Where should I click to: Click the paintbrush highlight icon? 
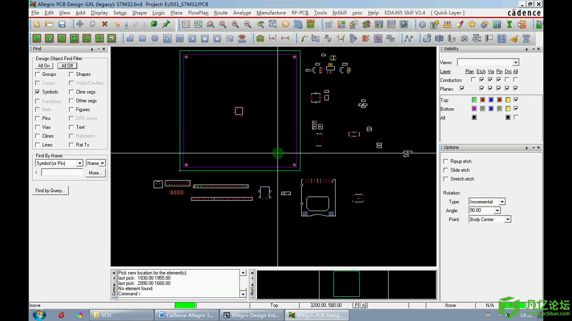460,25
